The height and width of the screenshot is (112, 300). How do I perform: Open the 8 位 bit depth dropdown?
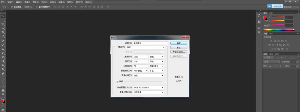click(x=156, y=71)
